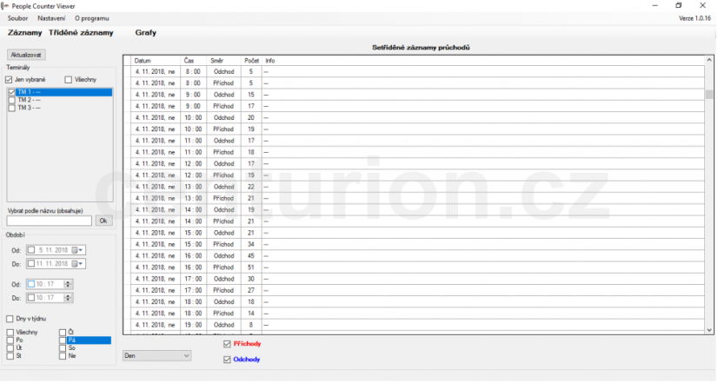Click the row selector beside 8:00 Odchod
Screen dimensions: 718x383
pos(127,72)
